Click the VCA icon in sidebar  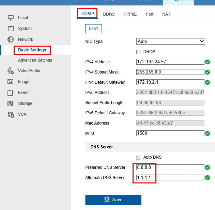click(x=11, y=114)
